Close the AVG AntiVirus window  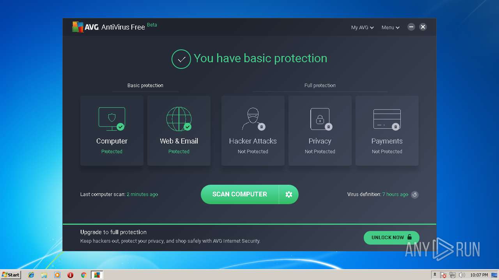423,27
